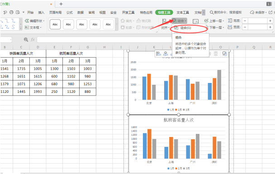The height and width of the screenshot is (174, 275).
Task: Open the 文本工具 tab
Action: pyautogui.click(x=183, y=13)
